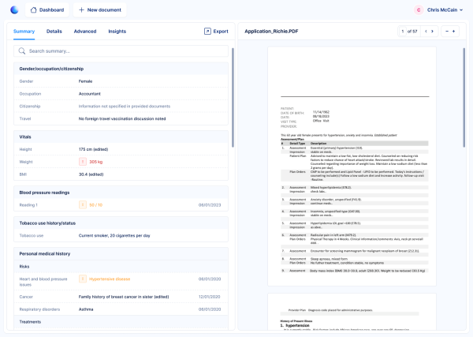This screenshot has width=473, height=337.
Task: Click the warning icon beside 50 / 10 reading
Action: tap(83, 204)
